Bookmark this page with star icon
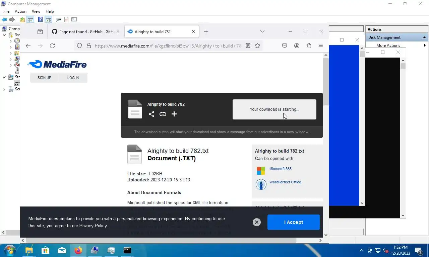This screenshot has width=429, height=257. pyautogui.click(x=257, y=46)
